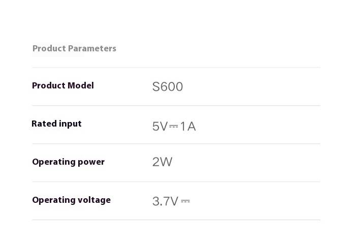Click the divider below Product Model row

click(x=176, y=105)
